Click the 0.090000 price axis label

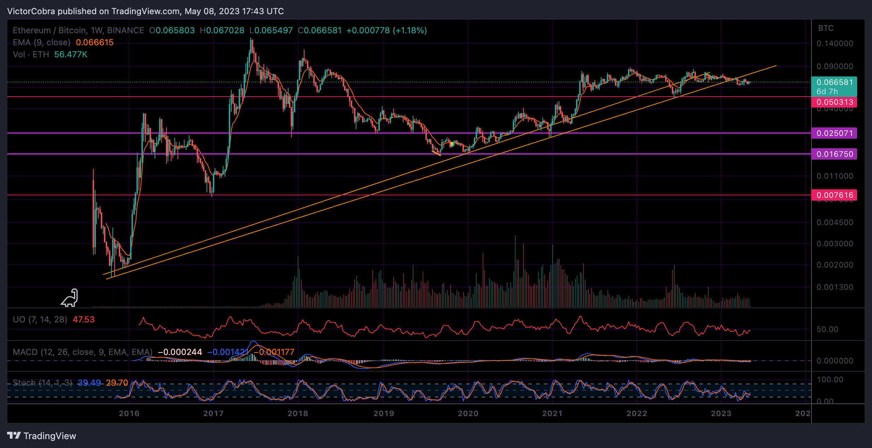click(x=835, y=67)
